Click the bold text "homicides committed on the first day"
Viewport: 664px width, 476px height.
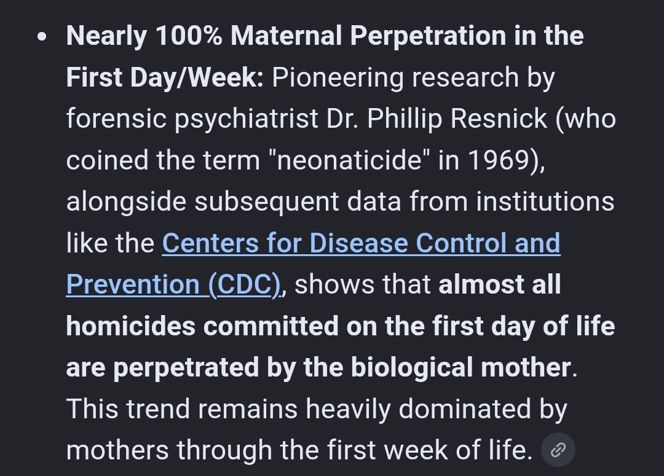coord(301,326)
